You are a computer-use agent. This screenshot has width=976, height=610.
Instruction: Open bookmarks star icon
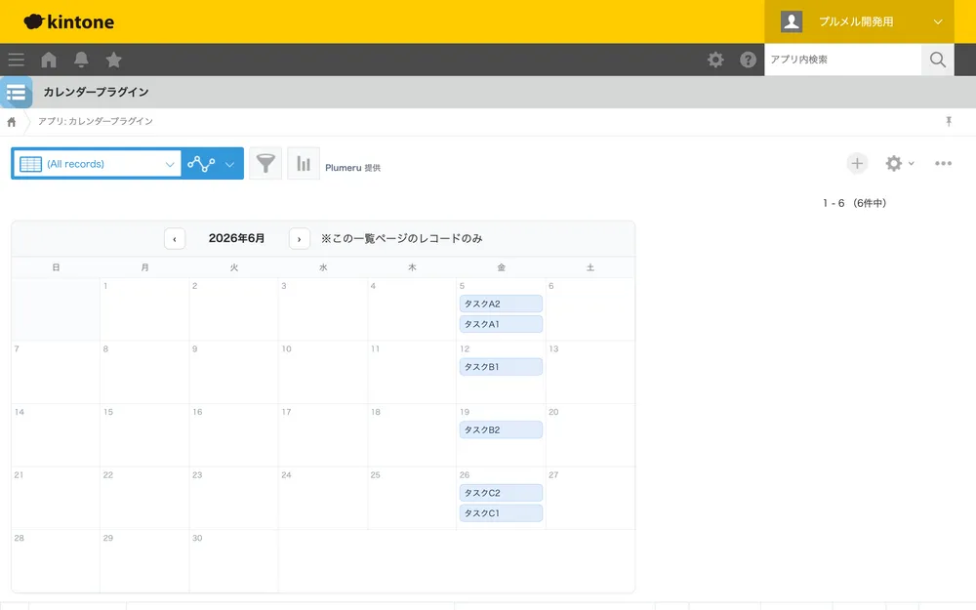(113, 60)
